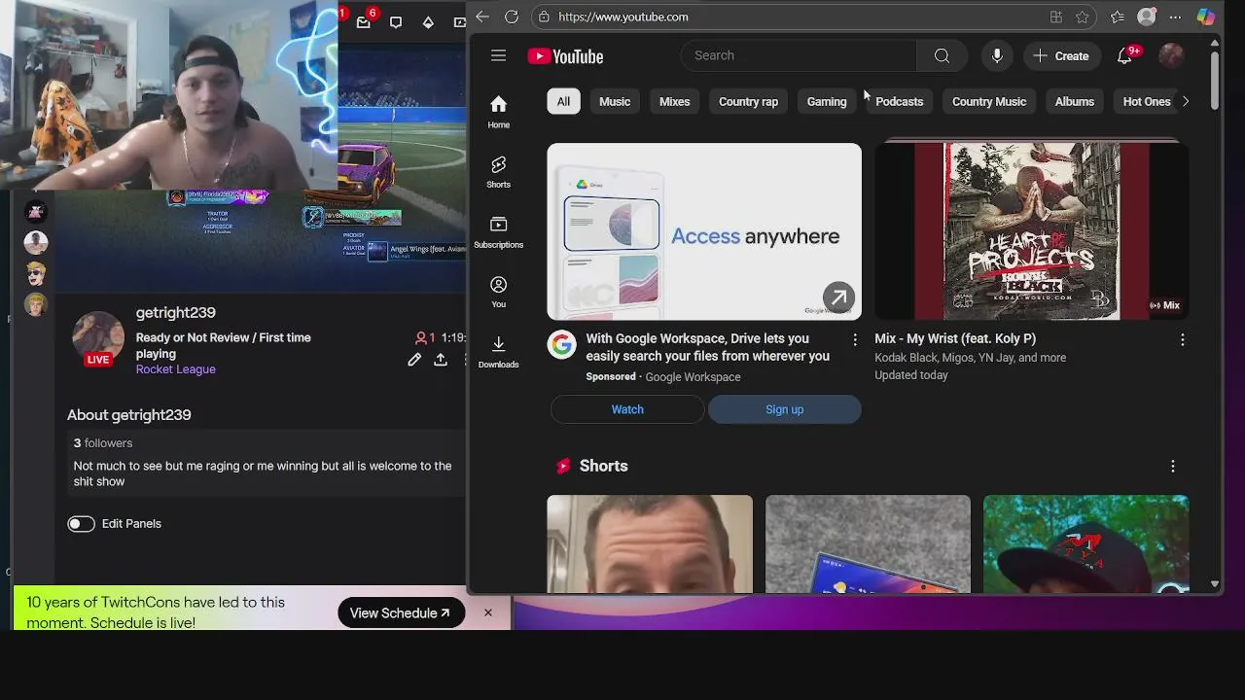Click the YouTube page vertical scrollbar
The width and height of the screenshot is (1245, 700).
(x=1214, y=82)
